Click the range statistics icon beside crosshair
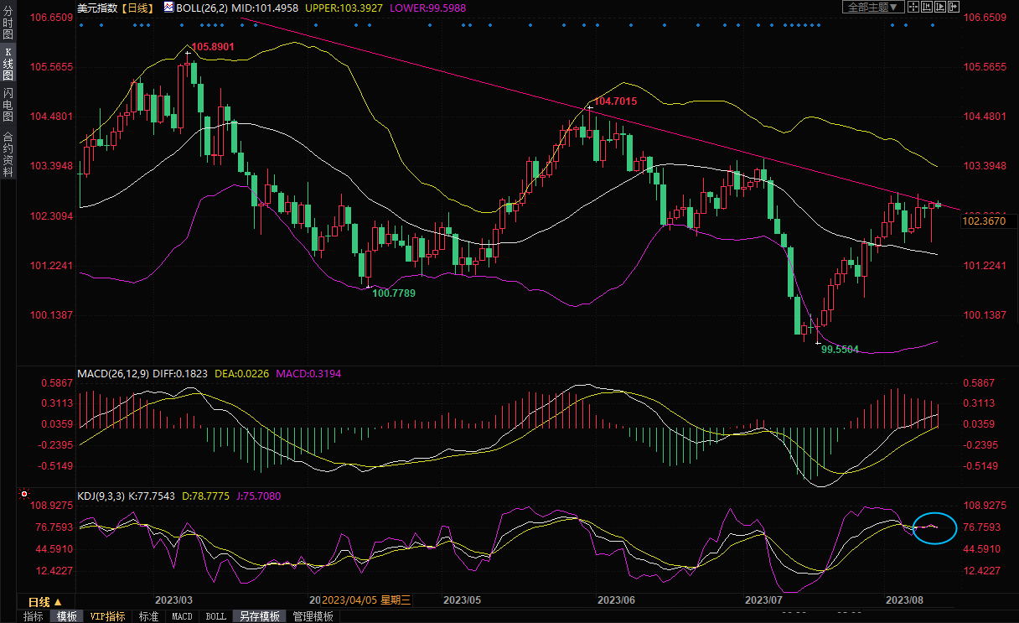This screenshot has width=1019, height=623. [926, 7]
